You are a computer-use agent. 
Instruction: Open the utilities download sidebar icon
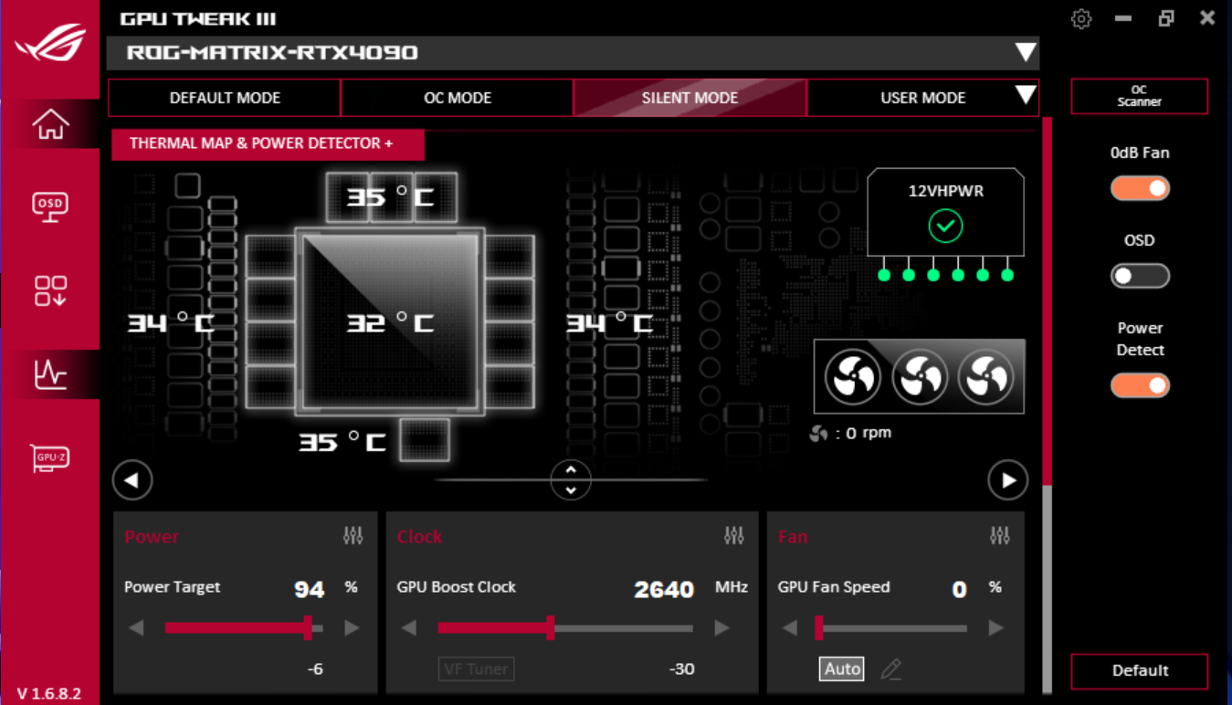[50, 290]
